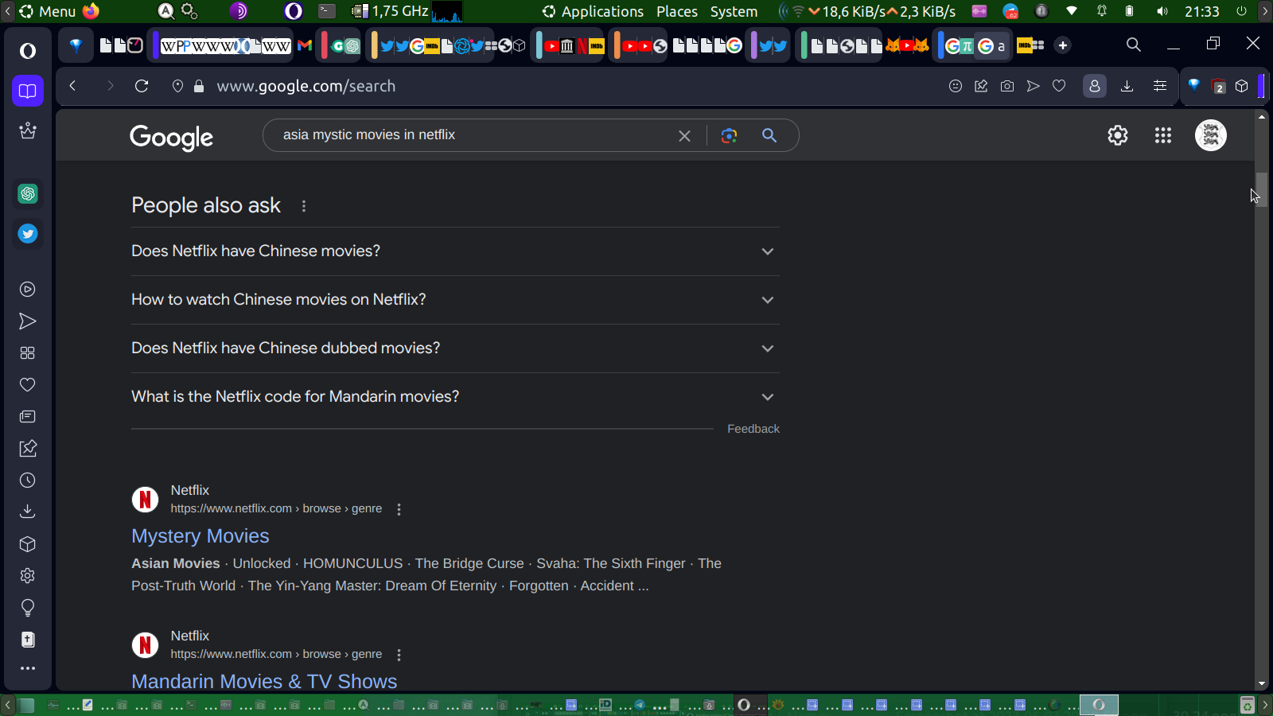Open My Flow in the sidebar
Image resolution: width=1273 pixels, height=716 pixels.
point(28,321)
